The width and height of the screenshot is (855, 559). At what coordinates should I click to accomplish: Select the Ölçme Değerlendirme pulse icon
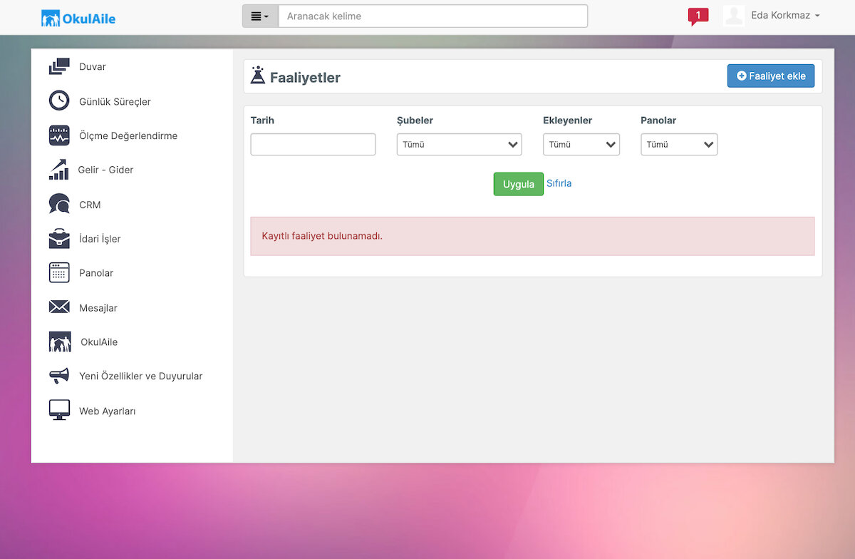[59, 135]
